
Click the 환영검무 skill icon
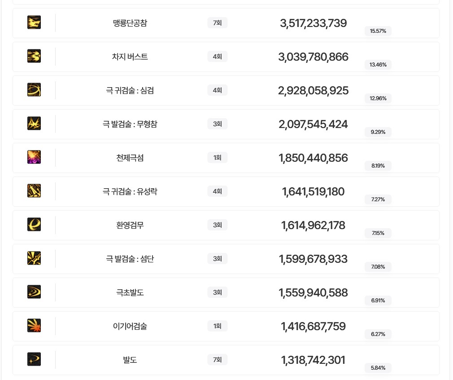coord(34,225)
